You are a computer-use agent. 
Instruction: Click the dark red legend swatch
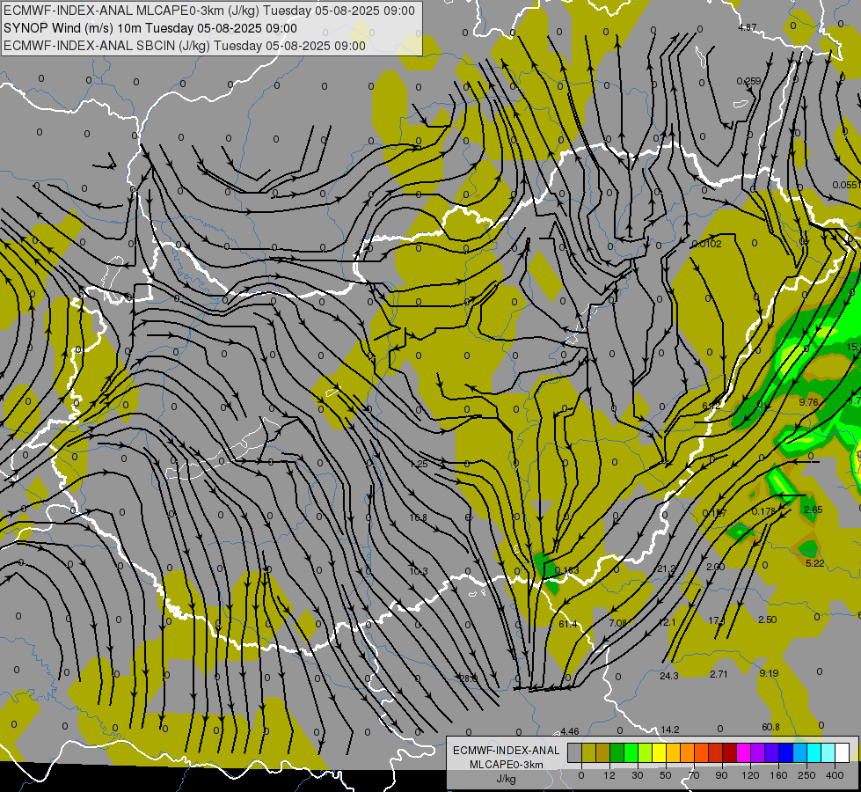click(730, 752)
